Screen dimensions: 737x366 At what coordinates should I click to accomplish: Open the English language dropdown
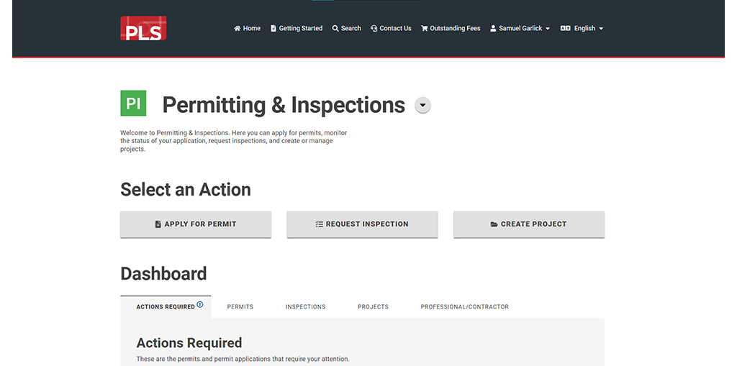[x=582, y=29]
